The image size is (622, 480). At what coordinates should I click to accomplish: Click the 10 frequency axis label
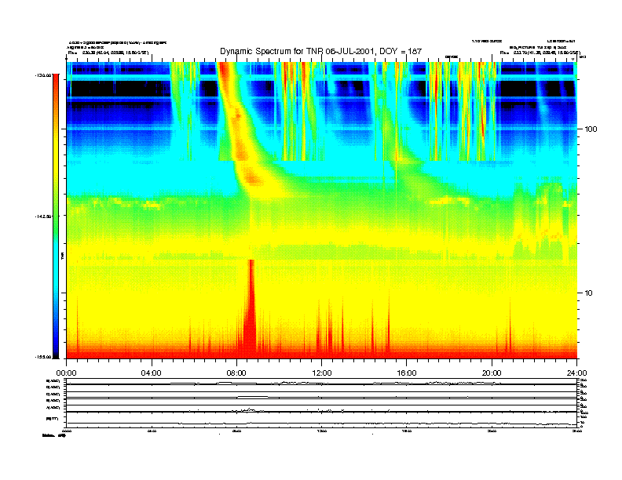coord(589,293)
